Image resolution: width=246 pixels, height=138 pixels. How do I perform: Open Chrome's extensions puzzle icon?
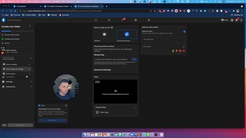(x=234, y=11)
